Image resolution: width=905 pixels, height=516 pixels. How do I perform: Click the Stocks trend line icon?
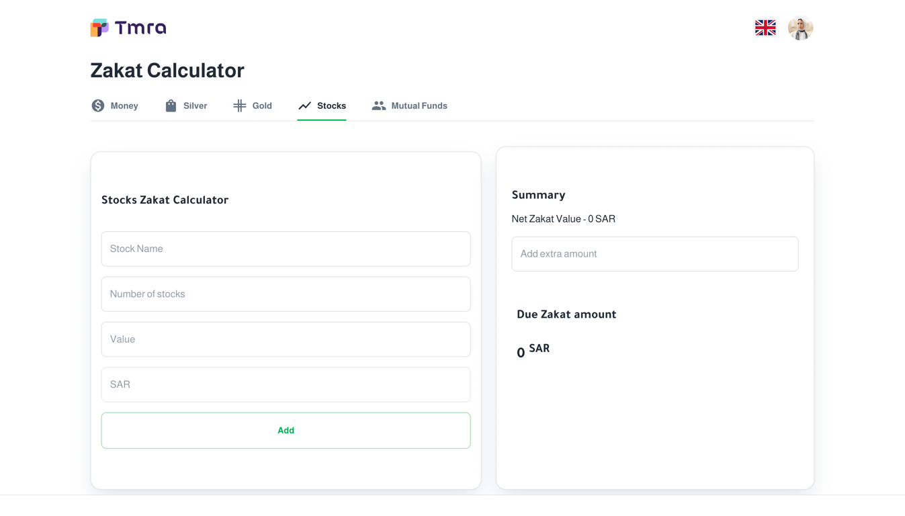(305, 105)
